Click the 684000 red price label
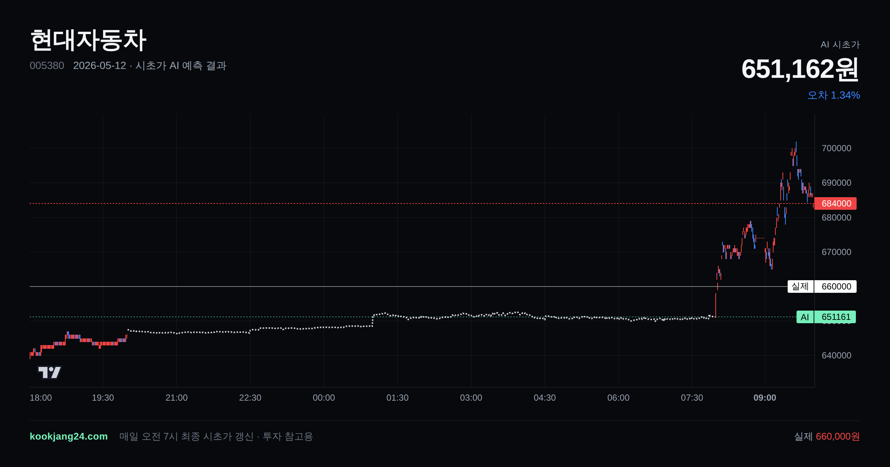The height and width of the screenshot is (467, 890). pos(835,203)
